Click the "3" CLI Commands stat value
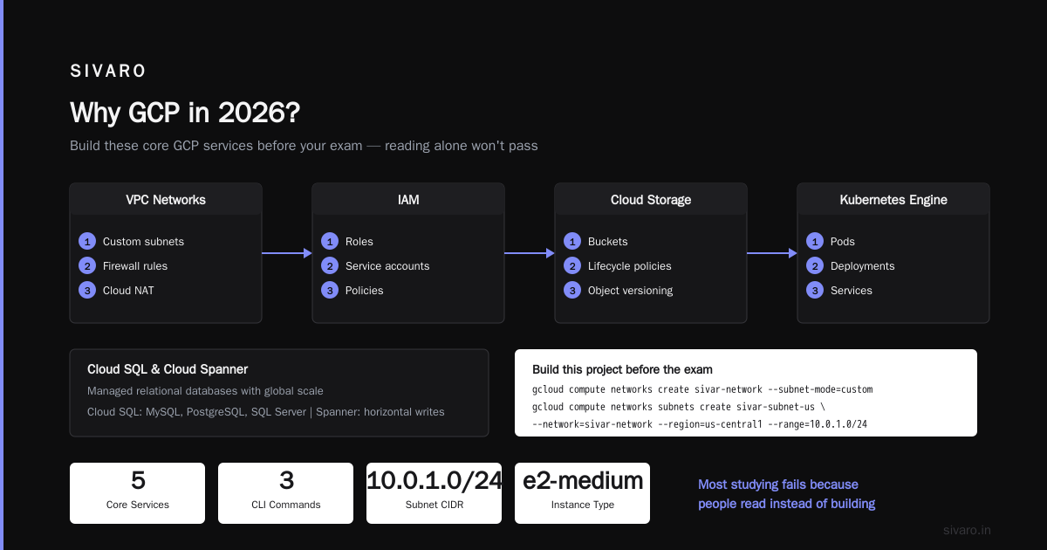The width and height of the screenshot is (1047, 550). click(286, 480)
